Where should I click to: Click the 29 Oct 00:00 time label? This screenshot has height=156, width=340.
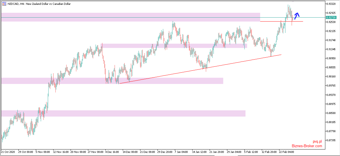click(x=26, y=152)
